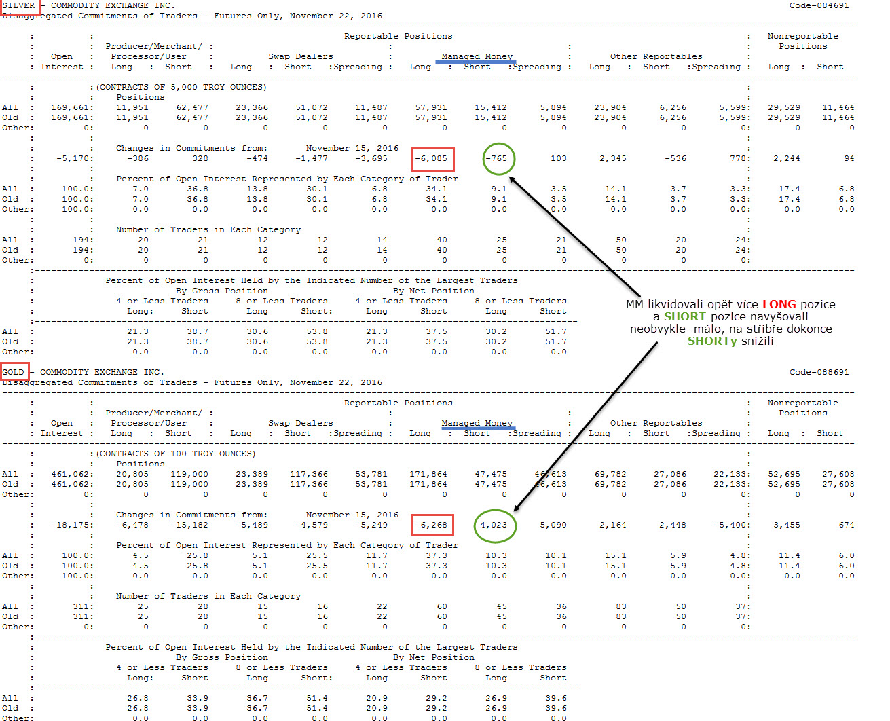Click '(CONTRACTS OF 100 TROY OUNCES)' text
This screenshot has width=890, height=721.
(x=176, y=454)
